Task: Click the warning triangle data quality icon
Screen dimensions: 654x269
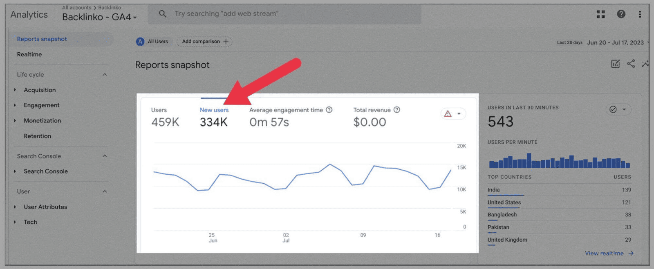Action: click(448, 114)
